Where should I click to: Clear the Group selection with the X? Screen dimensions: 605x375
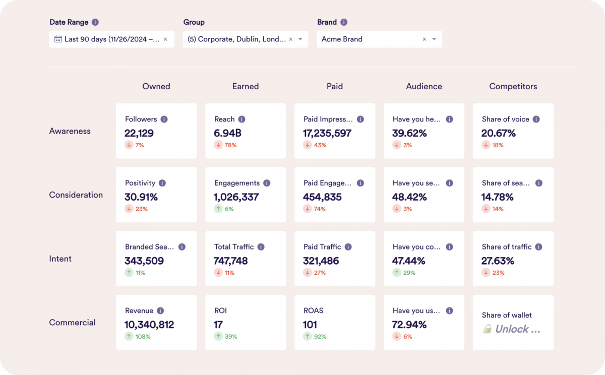(291, 39)
